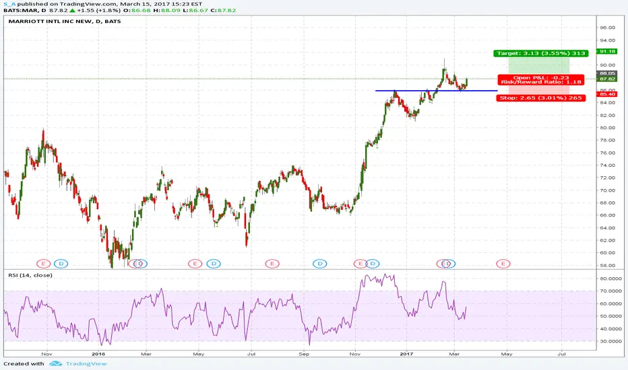628x370 pixels.
Task: Click the dividend D marker before 2016
Action: (61, 264)
